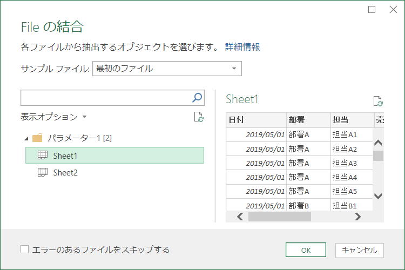Click preview scroll left arrow
Viewport: 405px width, 270px height.
[240, 217]
